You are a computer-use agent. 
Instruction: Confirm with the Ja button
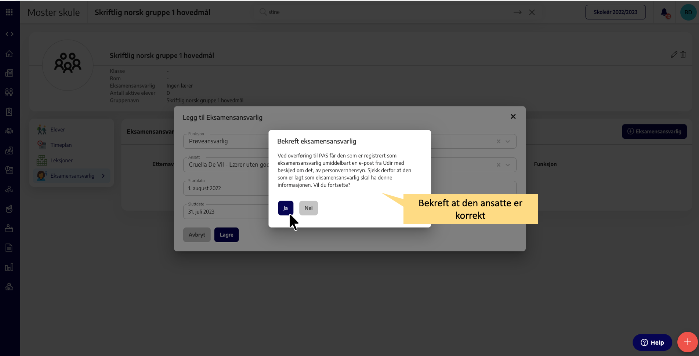pyautogui.click(x=286, y=208)
